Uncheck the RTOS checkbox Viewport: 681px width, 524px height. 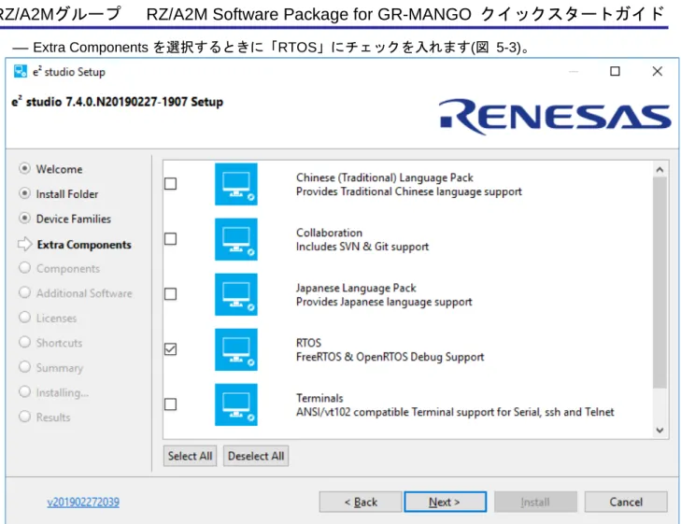[x=171, y=349]
